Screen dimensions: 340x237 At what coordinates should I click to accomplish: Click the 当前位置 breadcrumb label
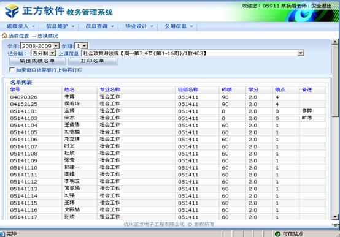(x=18, y=36)
